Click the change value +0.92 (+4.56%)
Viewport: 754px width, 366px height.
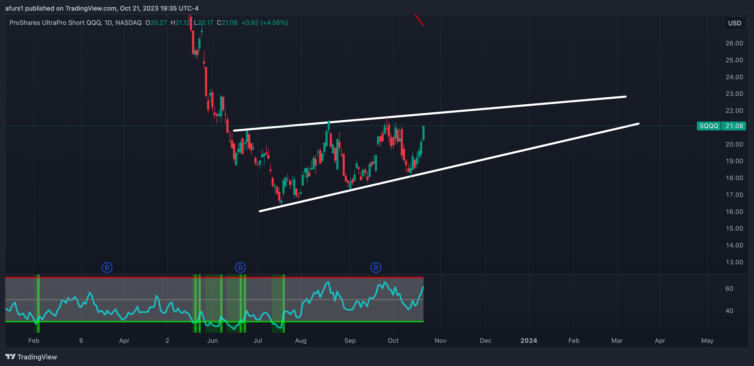pyautogui.click(x=265, y=22)
